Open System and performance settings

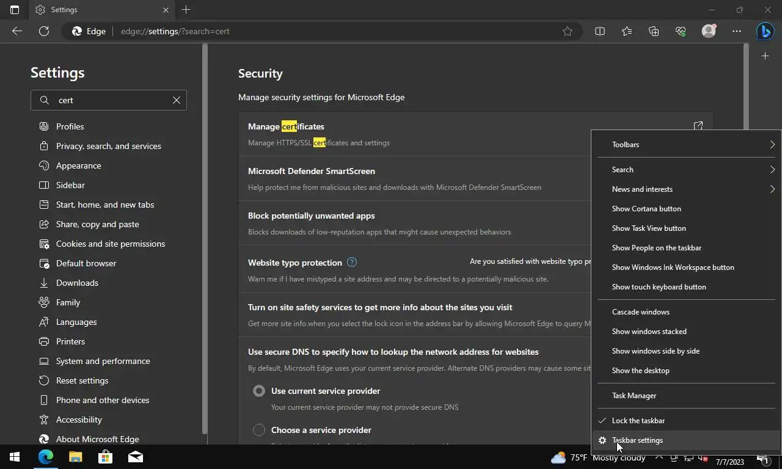[x=103, y=361]
